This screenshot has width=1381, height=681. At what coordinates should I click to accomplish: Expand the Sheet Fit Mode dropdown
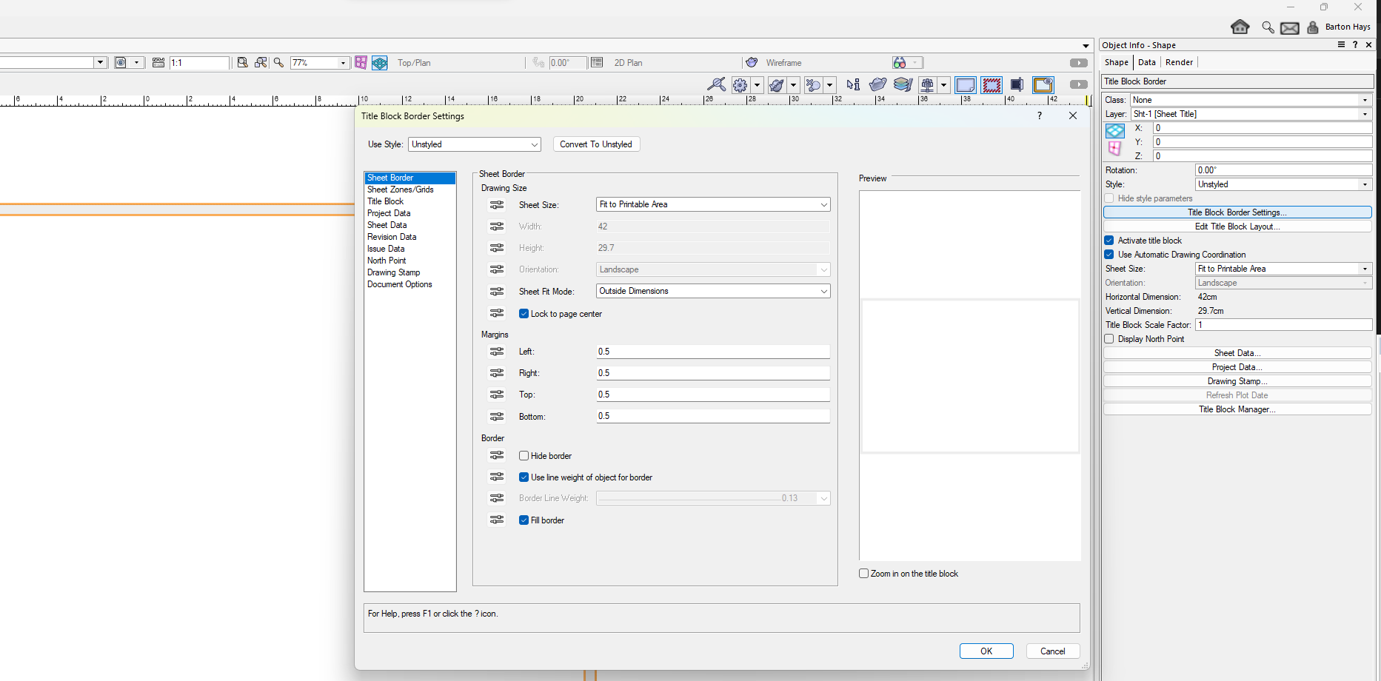coord(712,292)
